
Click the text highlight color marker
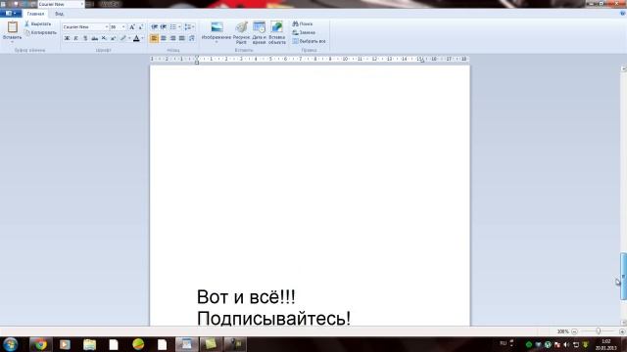click(x=122, y=38)
